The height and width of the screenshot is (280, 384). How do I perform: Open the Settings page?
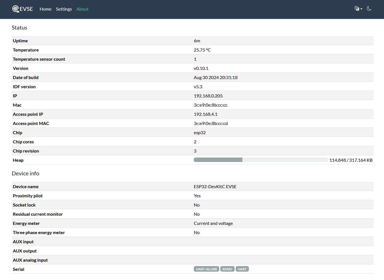(64, 9)
